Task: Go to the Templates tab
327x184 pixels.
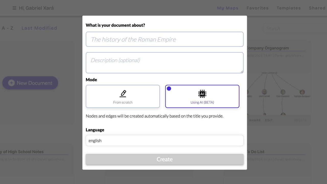Action: click(289, 8)
